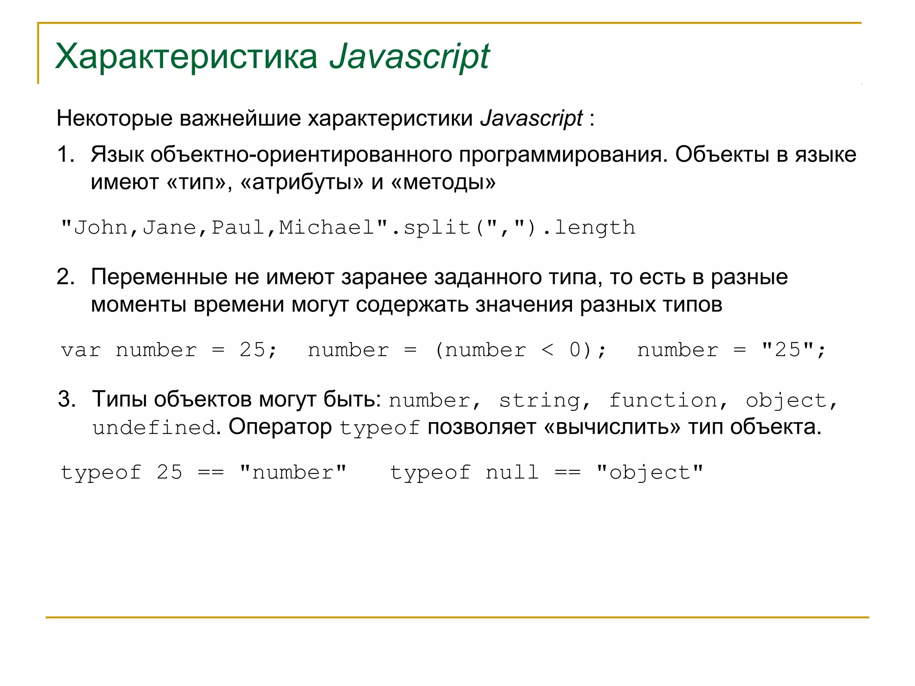915x686 pixels.
Task: Click the list number "3."
Action: click(67, 399)
